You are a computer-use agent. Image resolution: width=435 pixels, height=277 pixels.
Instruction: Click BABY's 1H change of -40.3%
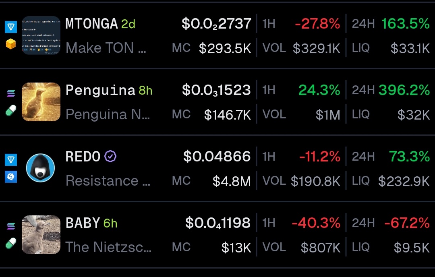pyautogui.click(x=316, y=223)
